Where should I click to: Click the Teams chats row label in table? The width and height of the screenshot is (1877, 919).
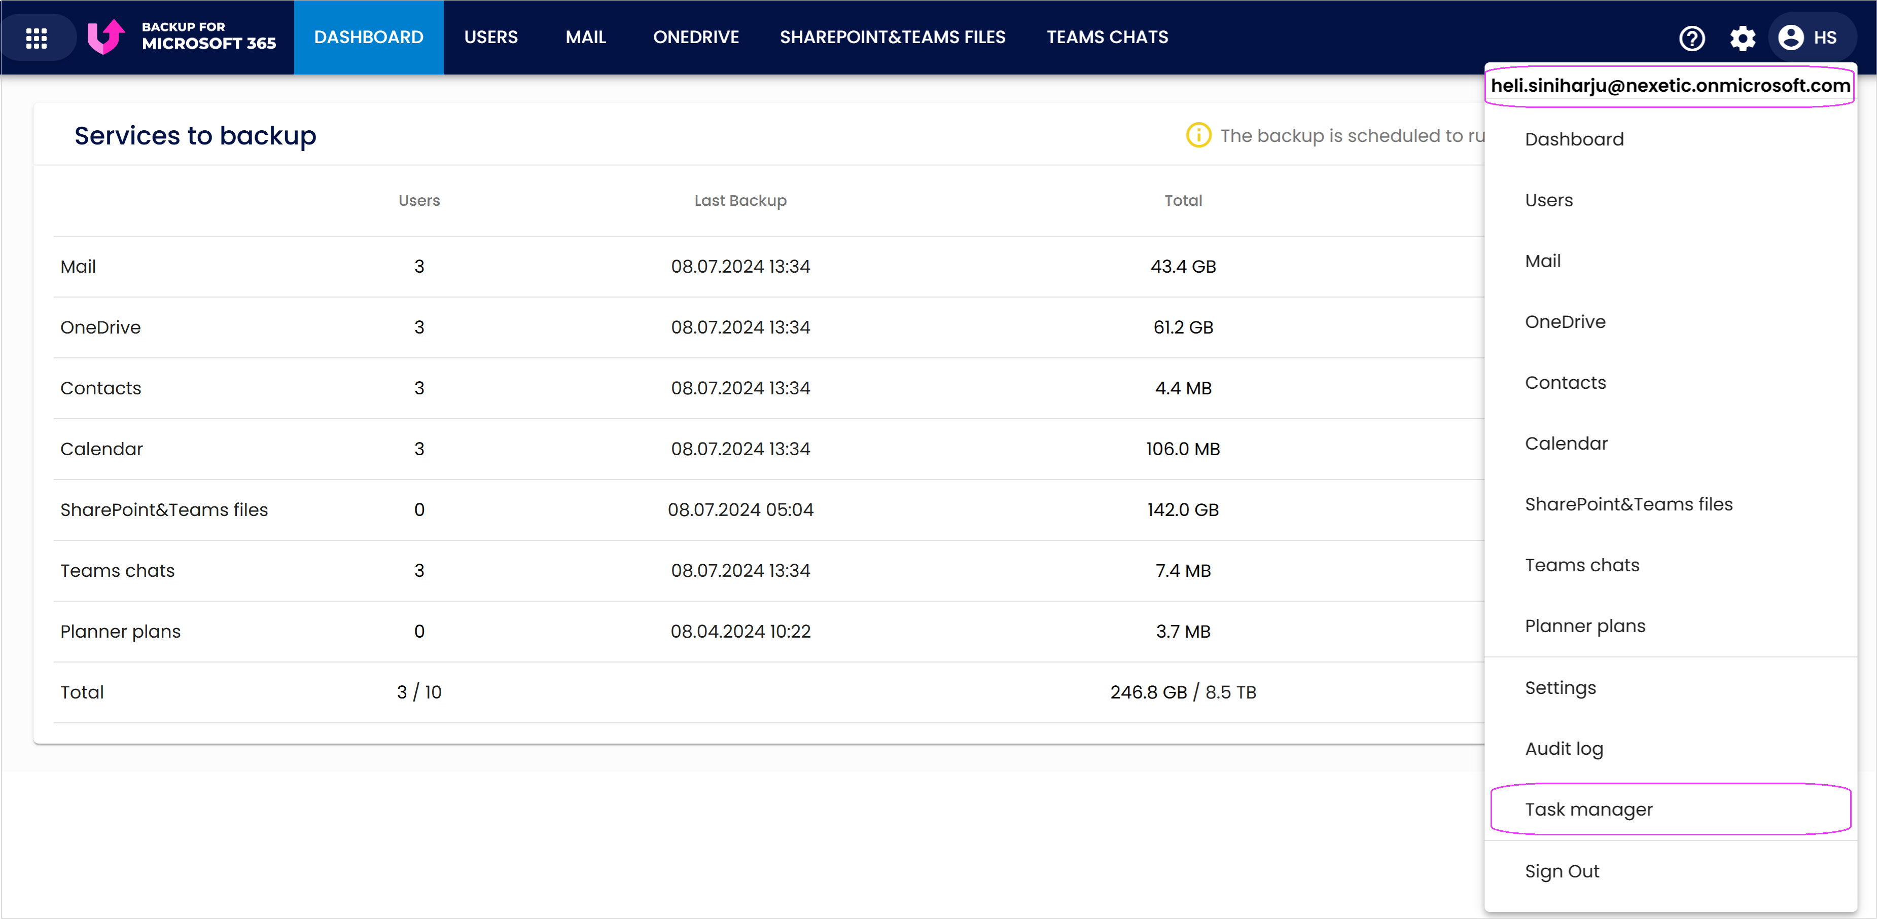(117, 571)
